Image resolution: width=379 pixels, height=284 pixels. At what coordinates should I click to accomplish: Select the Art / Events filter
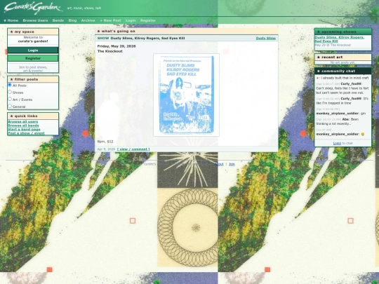10,99
